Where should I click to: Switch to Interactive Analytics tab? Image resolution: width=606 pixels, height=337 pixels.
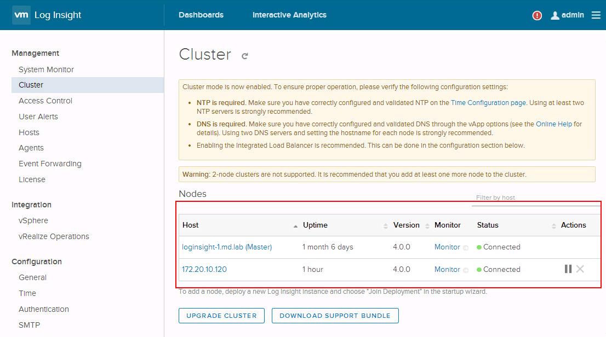(x=289, y=15)
